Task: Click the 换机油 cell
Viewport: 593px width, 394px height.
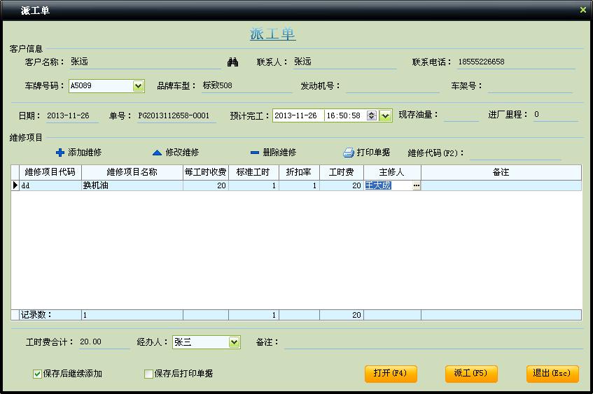Action: (132, 185)
